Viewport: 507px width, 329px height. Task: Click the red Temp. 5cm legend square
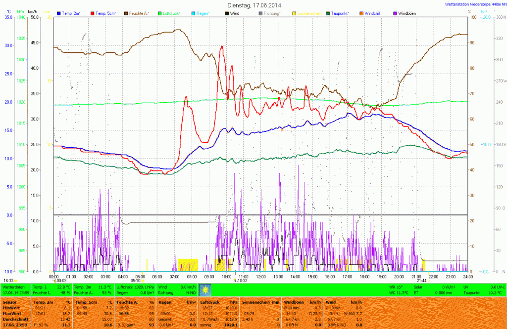coord(94,13)
